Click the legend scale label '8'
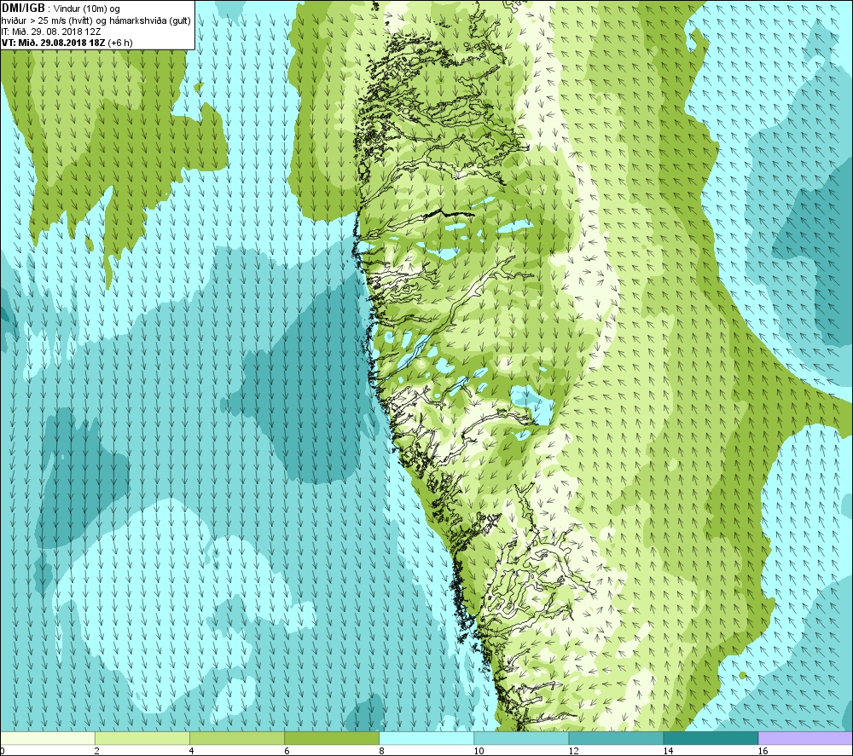This screenshot has width=853, height=756. click(x=381, y=751)
